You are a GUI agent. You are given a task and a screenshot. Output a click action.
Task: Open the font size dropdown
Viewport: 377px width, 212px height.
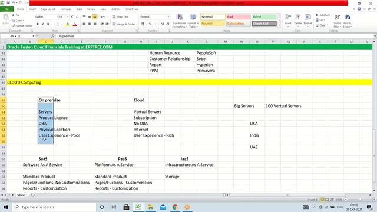point(68,17)
